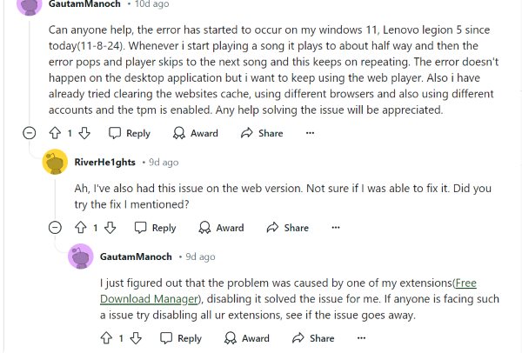The width and height of the screenshot is (522, 353).
Task: Upvote RiverHe1ghts' reply
Action: [x=81, y=228]
